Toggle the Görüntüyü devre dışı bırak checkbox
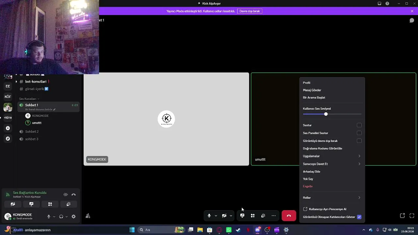Image resolution: width=418 pixels, height=235 pixels. [x=359, y=141]
